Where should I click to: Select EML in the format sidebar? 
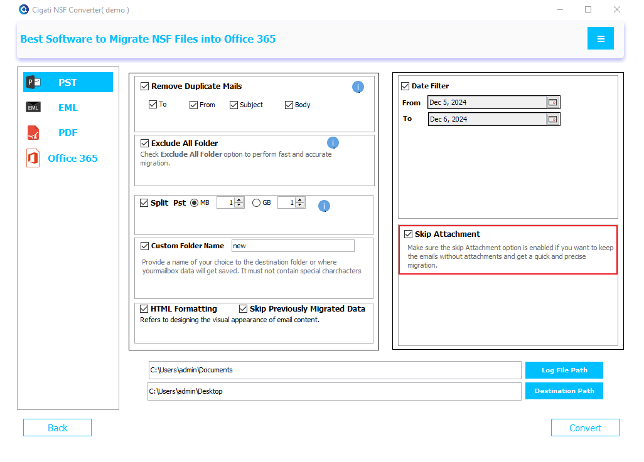(x=68, y=107)
